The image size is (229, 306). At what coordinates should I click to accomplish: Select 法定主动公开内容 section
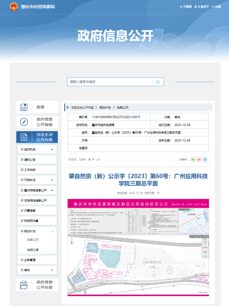37,137
